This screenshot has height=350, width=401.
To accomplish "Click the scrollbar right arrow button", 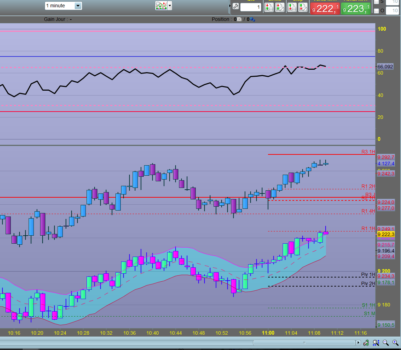I will (x=358, y=343).
